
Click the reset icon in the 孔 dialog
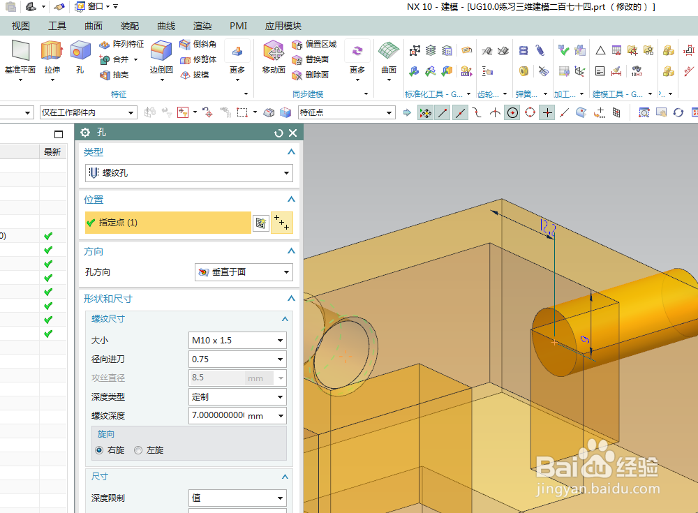pos(279,133)
